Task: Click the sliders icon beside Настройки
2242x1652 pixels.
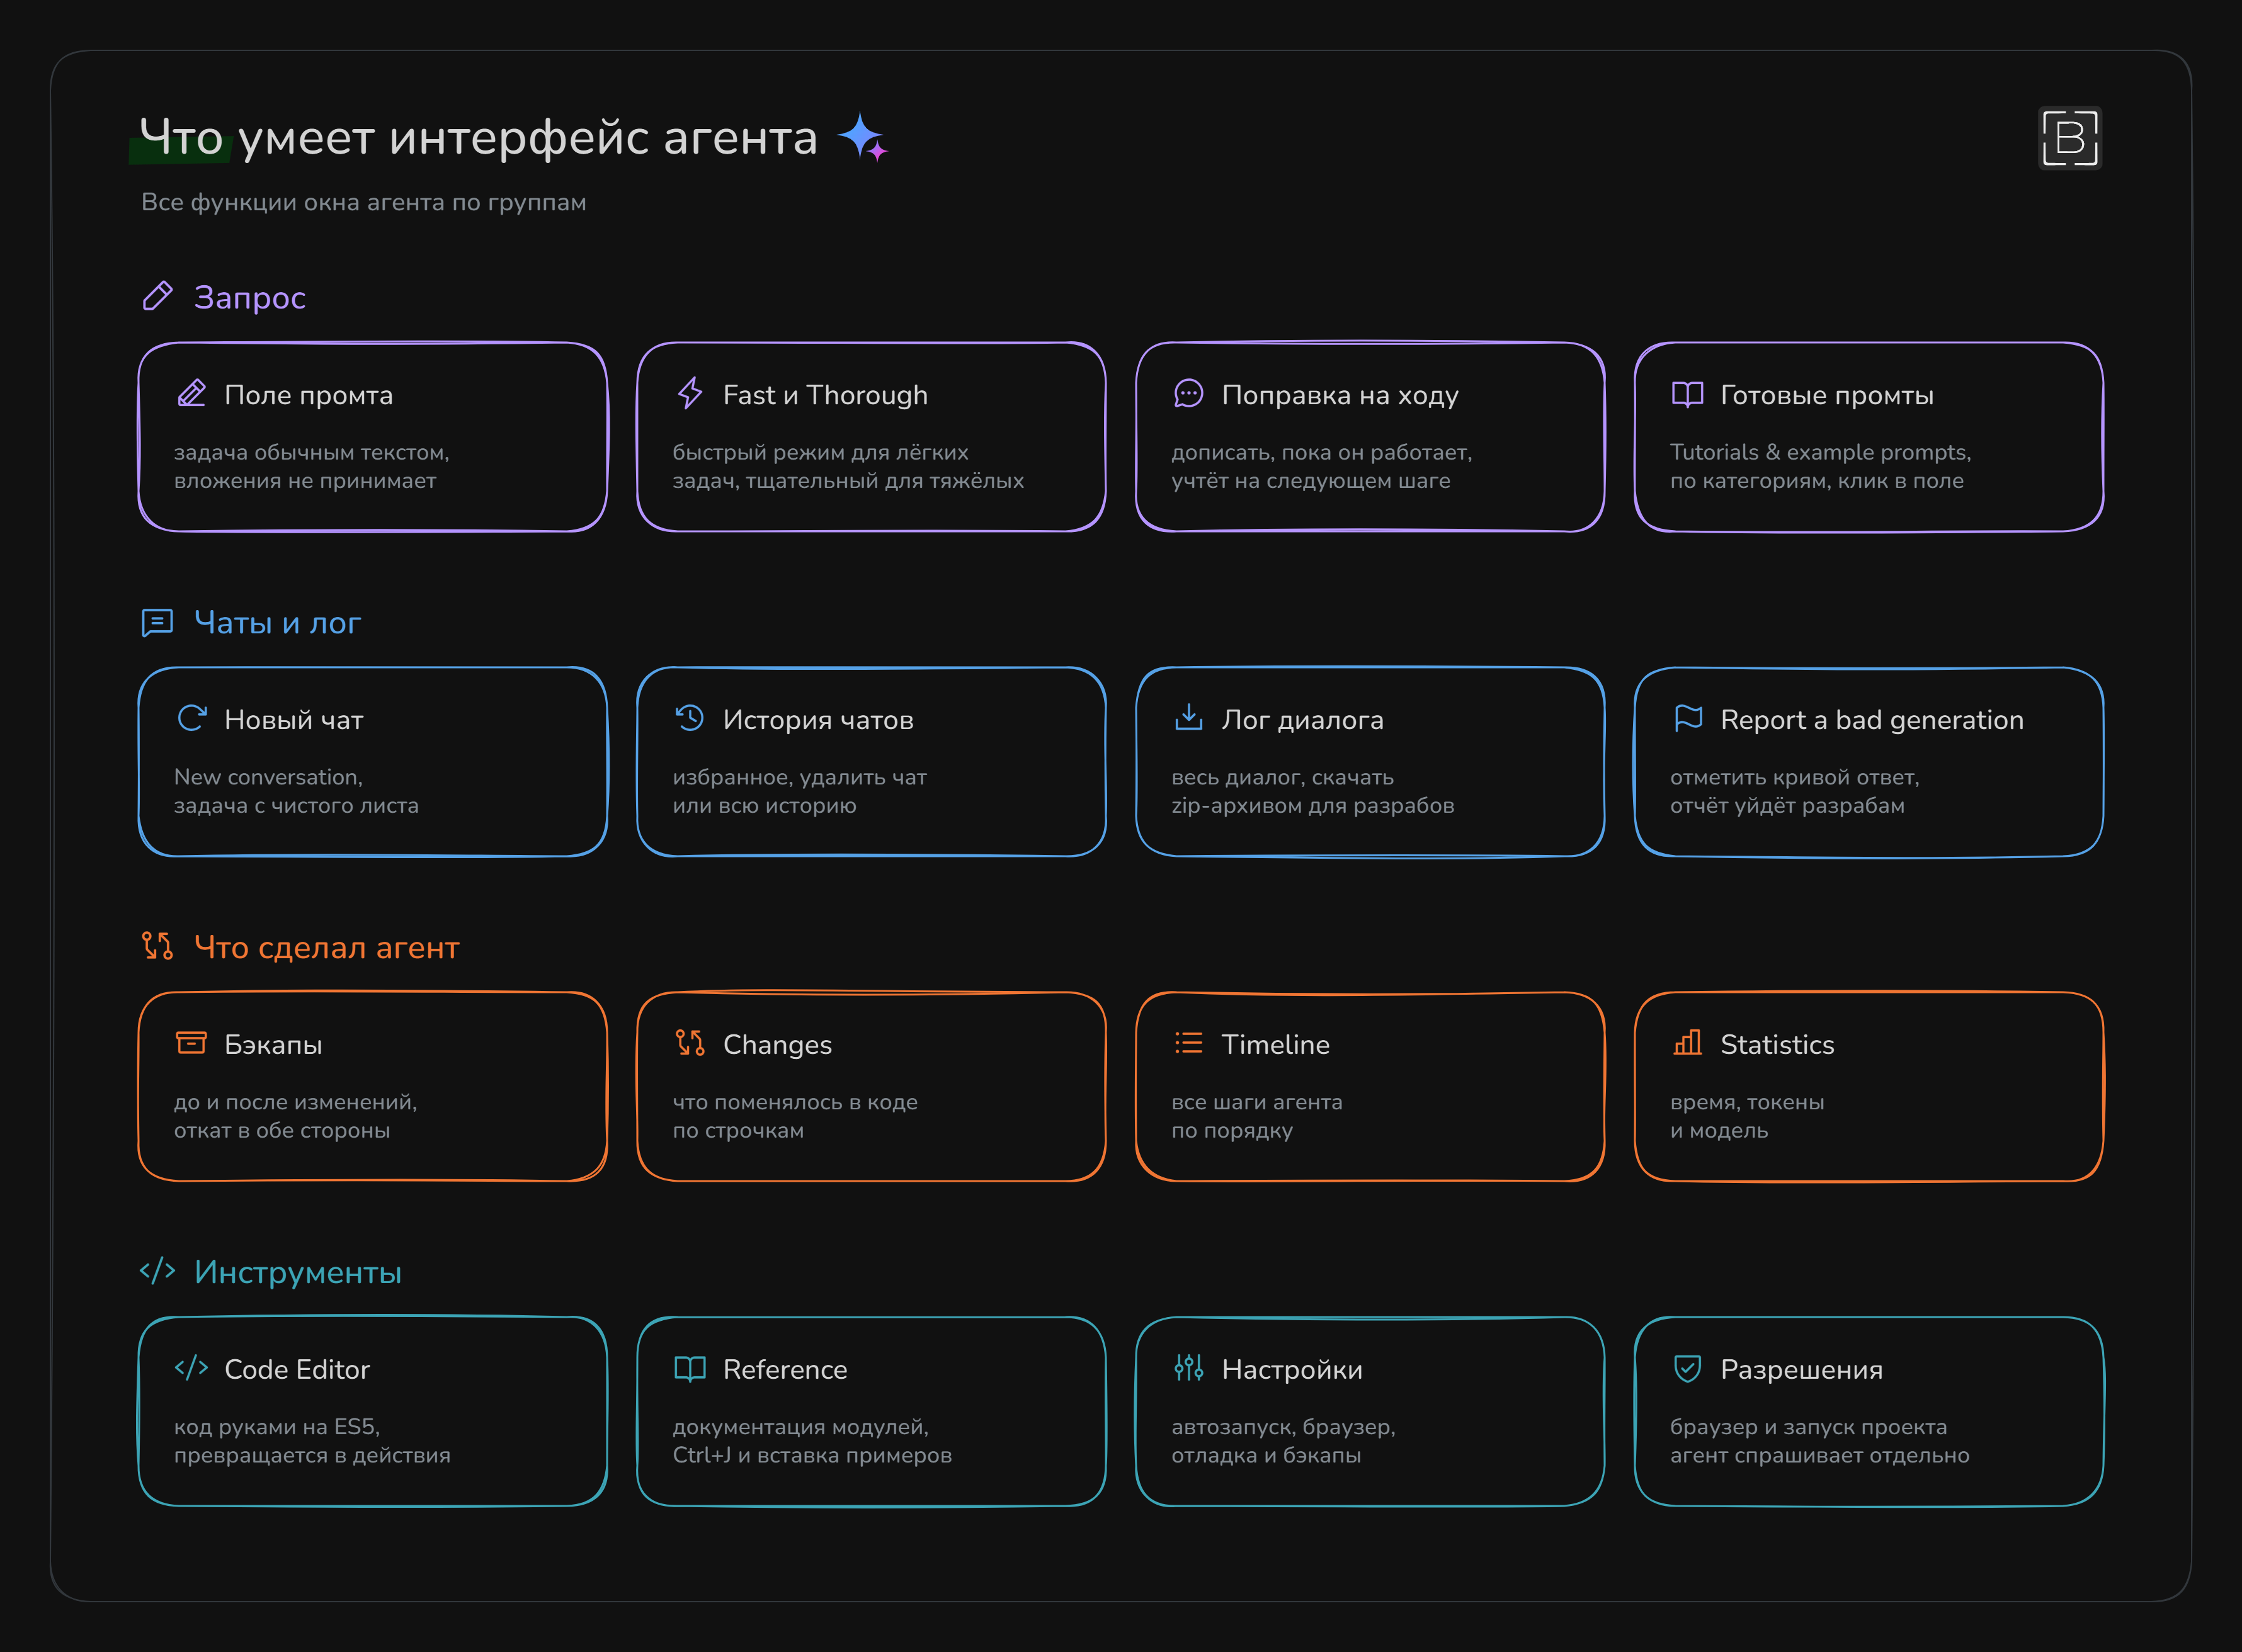Action: tap(1188, 1367)
